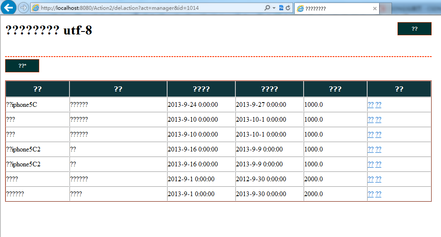Viewport: 441px width, 237px height.
Task: Click the browser Back arrow button
Action: click(x=8, y=8)
